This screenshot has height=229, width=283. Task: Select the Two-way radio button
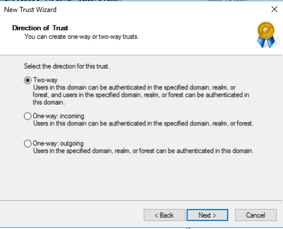27,80
